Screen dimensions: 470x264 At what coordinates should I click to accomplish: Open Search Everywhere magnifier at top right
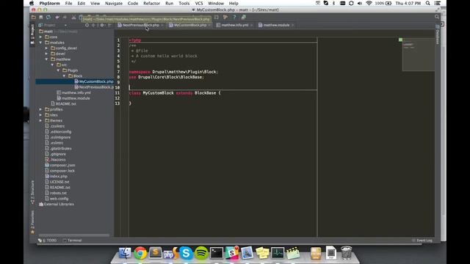pos(437,17)
